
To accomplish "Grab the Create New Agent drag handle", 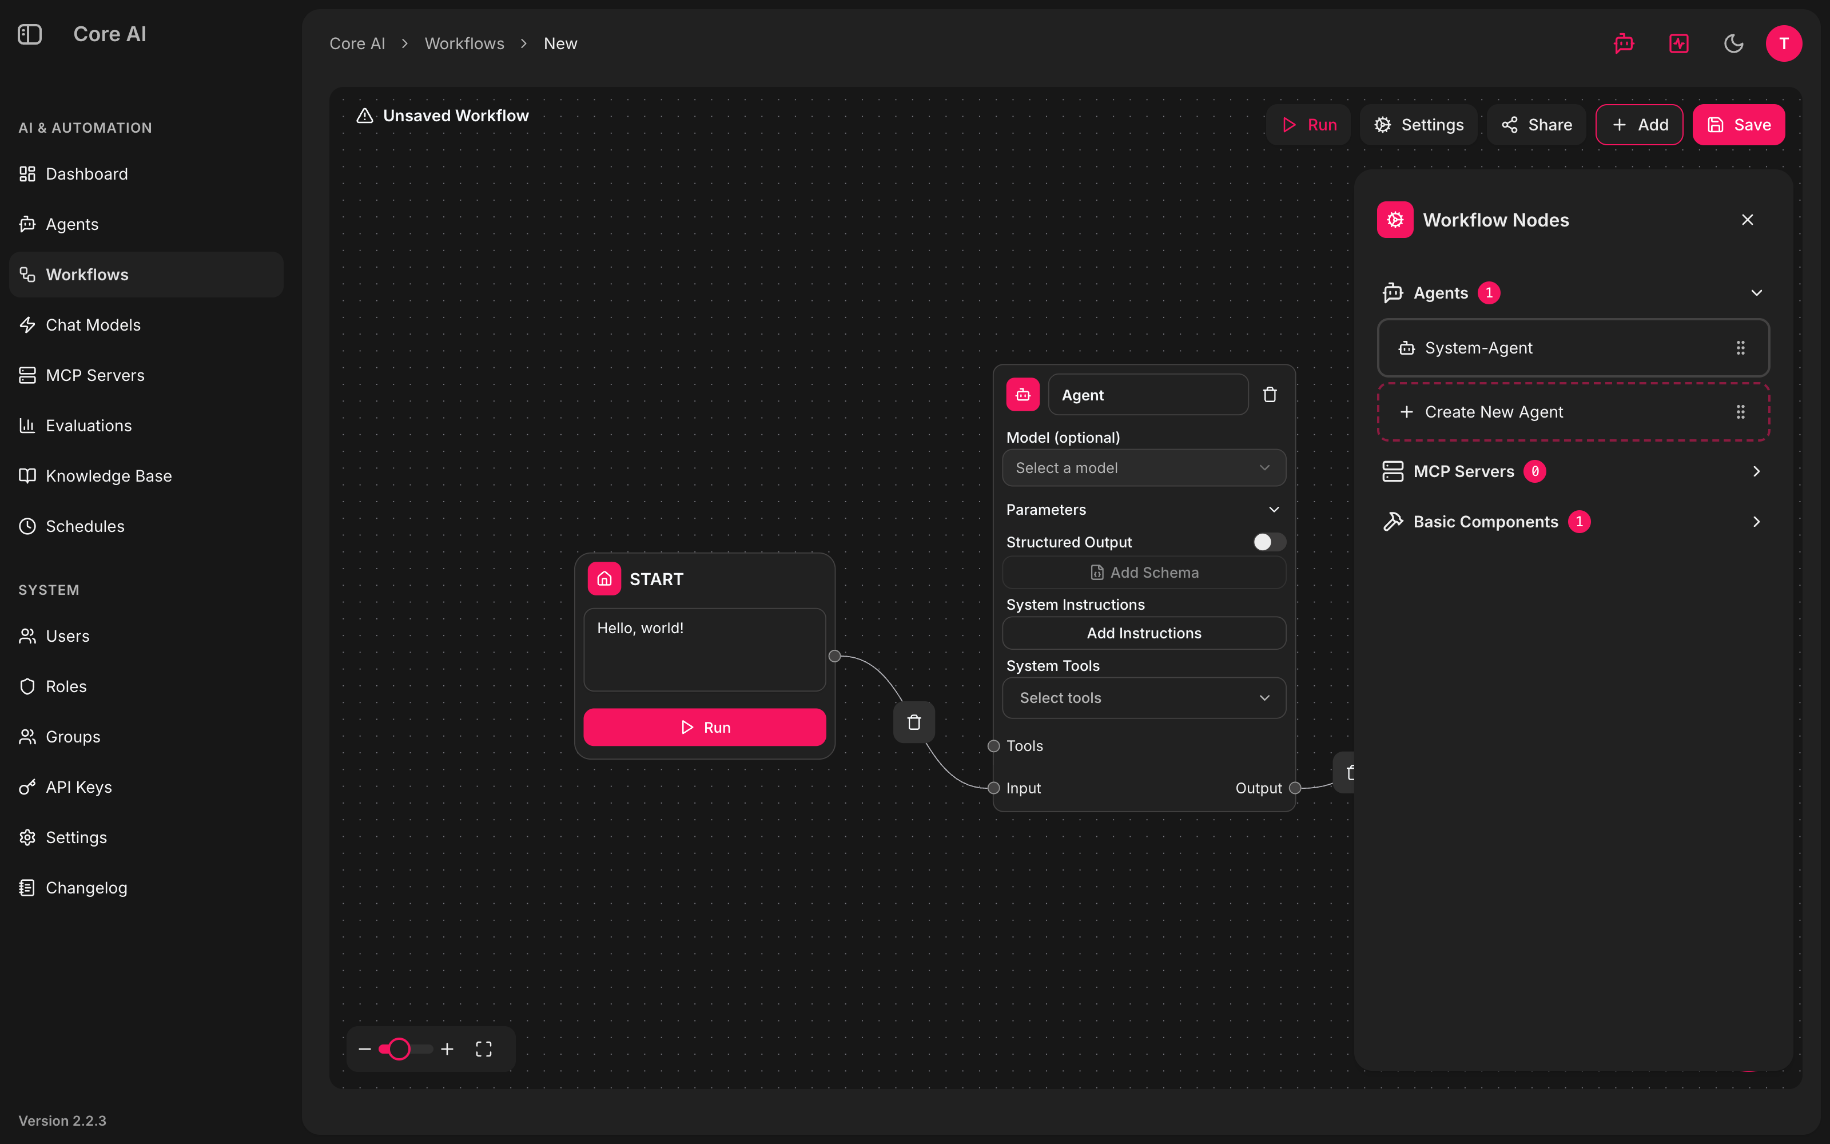I will click(1741, 412).
